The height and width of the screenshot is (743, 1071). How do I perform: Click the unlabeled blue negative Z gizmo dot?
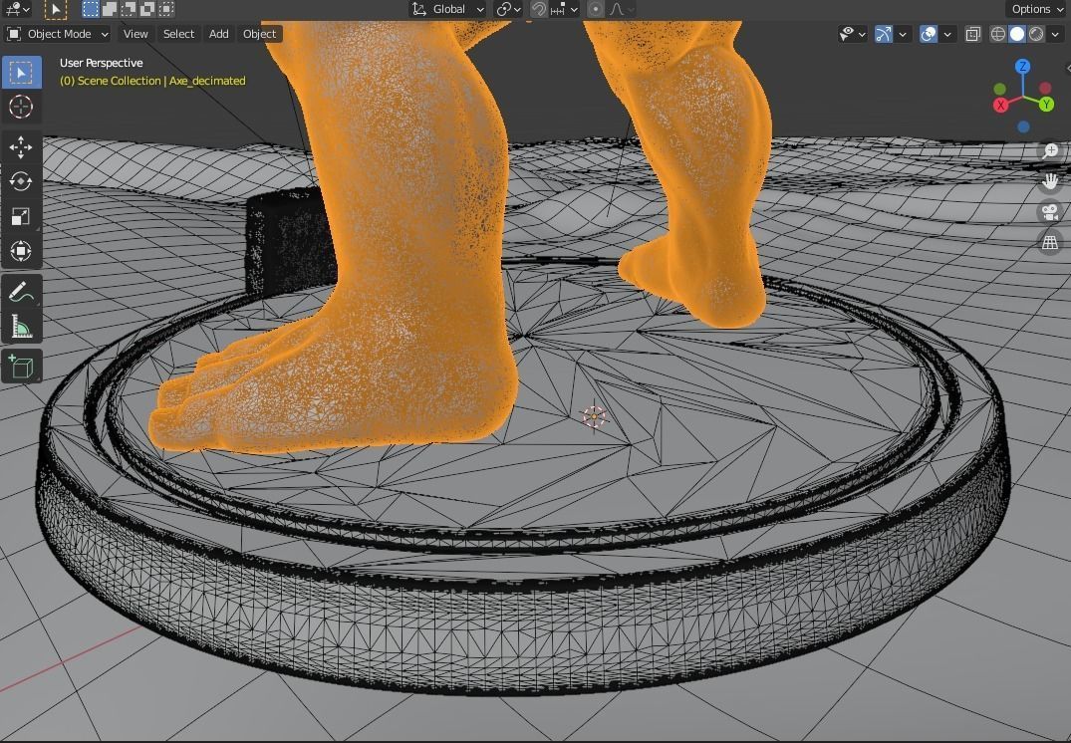pos(1023,126)
